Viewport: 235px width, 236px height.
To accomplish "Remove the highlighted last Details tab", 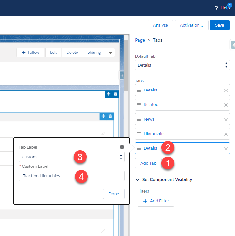I will tap(226, 149).
